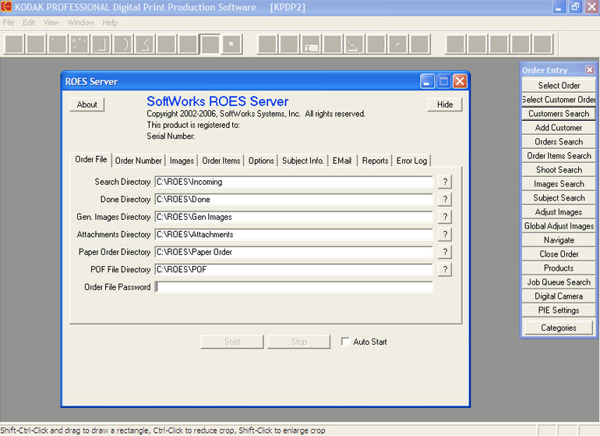Click Close Order in Order Entry
The height and width of the screenshot is (436, 600).
pos(559,254)
